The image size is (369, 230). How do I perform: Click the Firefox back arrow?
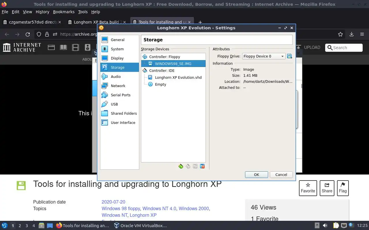pyautogui.click(x=7, y=34)
